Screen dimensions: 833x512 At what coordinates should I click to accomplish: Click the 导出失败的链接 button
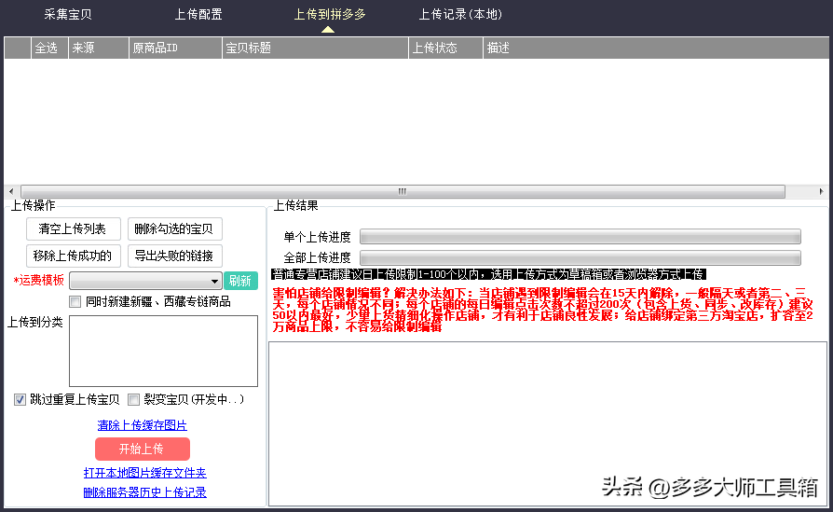click(x=175, y=256)
